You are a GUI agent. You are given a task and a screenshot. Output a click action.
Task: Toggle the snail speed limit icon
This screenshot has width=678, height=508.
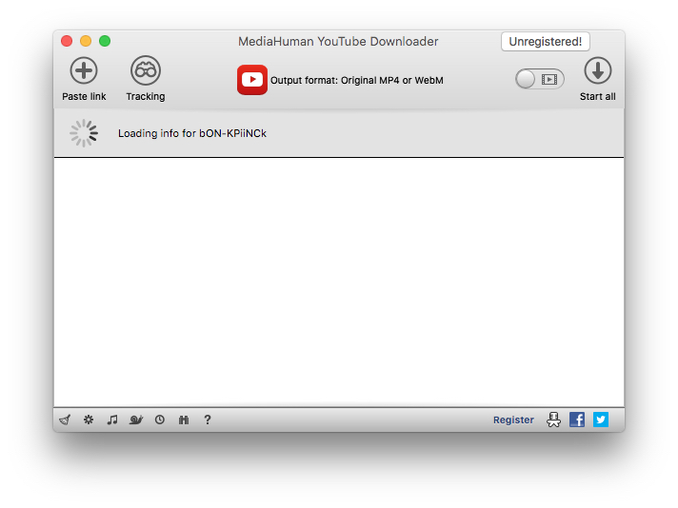[x=136, y=420]
